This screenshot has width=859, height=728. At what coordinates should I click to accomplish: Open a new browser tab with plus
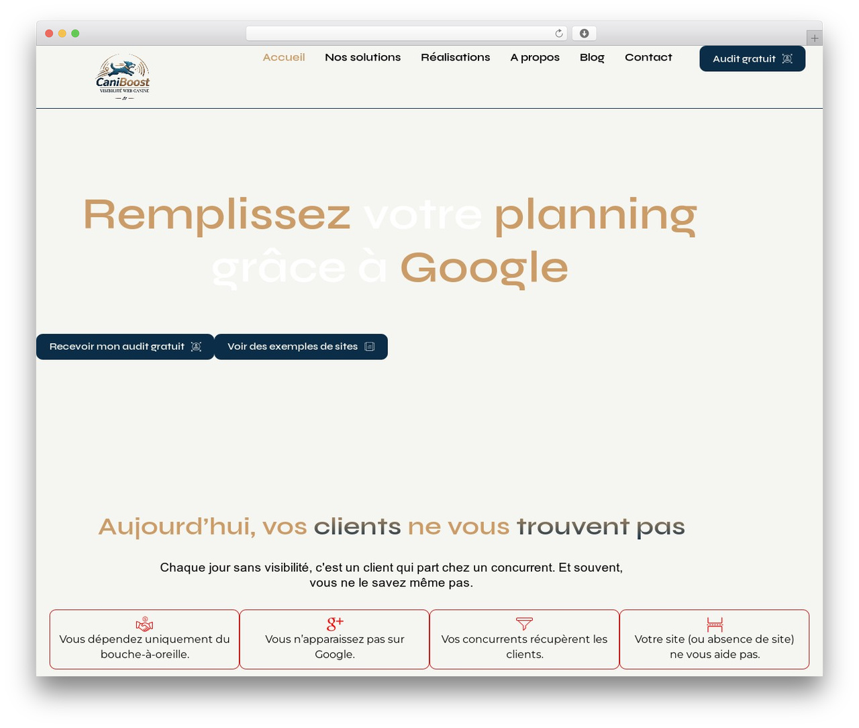tap(814, 38)
